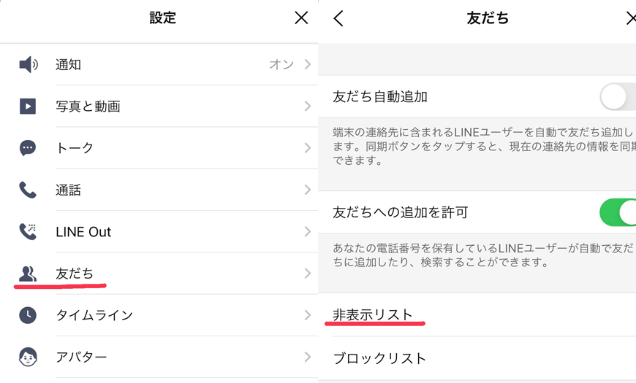
Task: Click the avatar face icon for アバター
Action: [28, 357]
